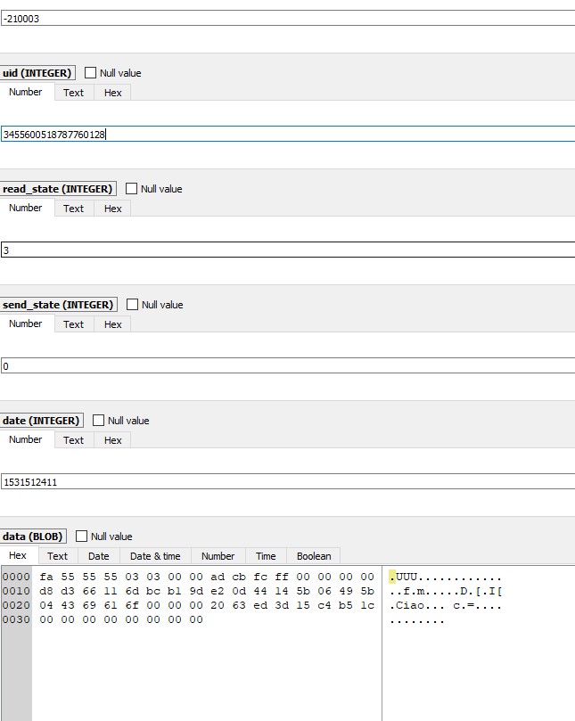Viewport: 575px width, 721px height.
Task: Open the Date tab of data BLOB
Action: 98,556
